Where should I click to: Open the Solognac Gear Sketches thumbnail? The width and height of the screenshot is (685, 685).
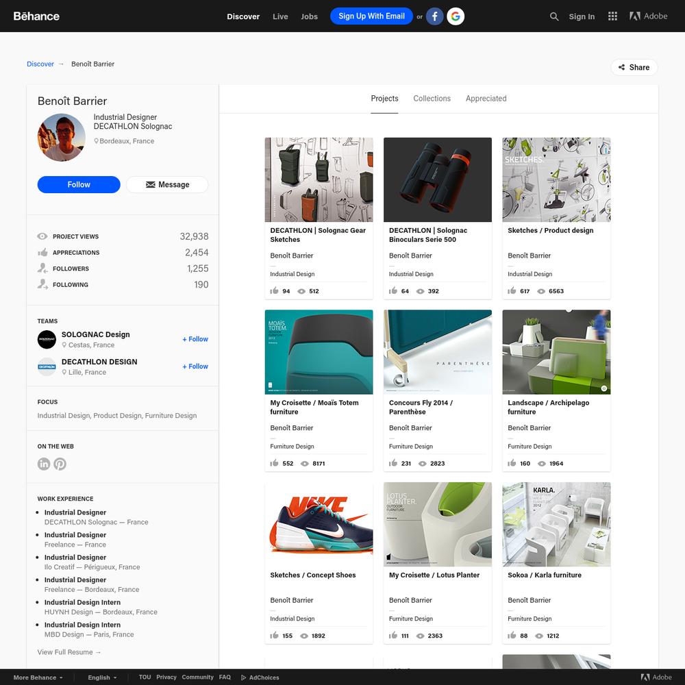click(x=319, y=179)
